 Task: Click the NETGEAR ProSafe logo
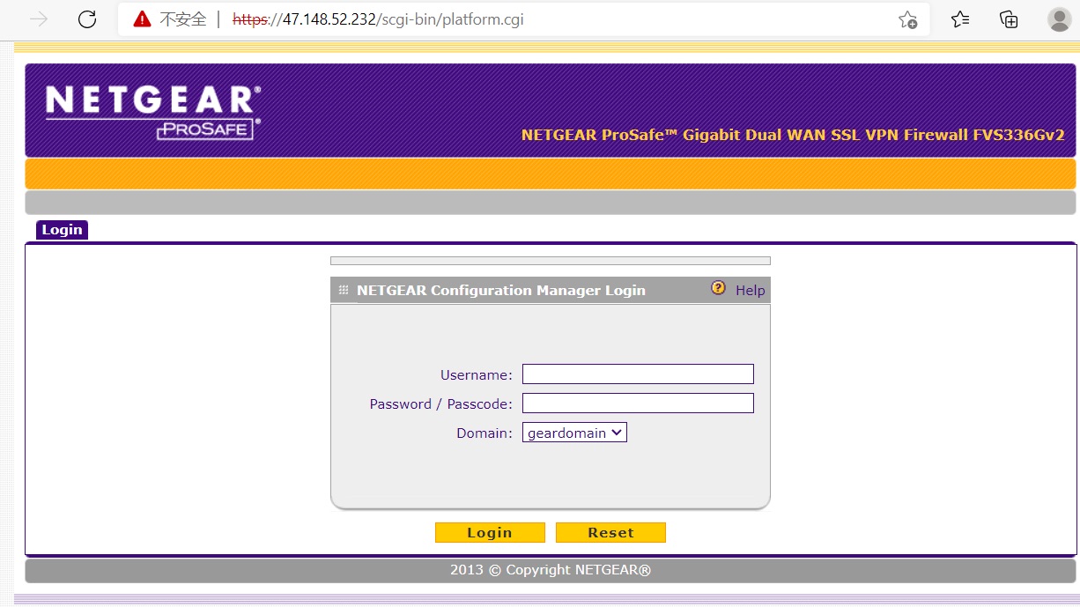pyautogui.click(x=153, y=112)
